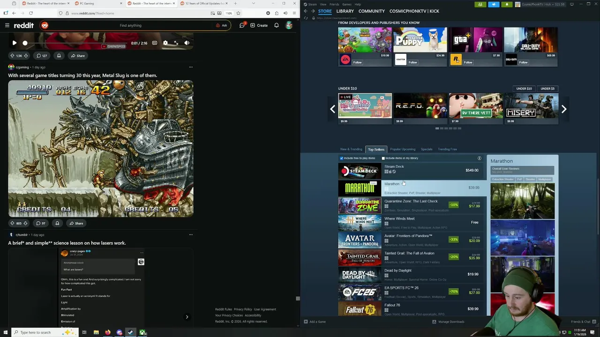Switch to the New & Trending tab
The height and width of the screenshot is (337, 600).
(351, 149)
